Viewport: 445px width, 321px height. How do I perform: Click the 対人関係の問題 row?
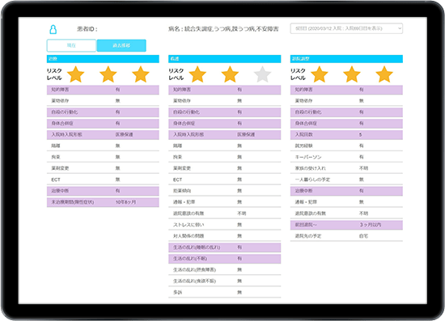tap(224, 236)
